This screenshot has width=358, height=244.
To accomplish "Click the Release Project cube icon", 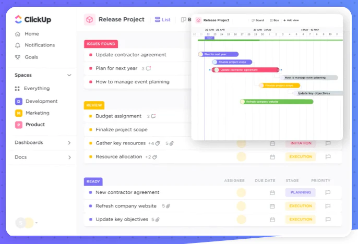I will pyautogui.click(x=90, y=20).
